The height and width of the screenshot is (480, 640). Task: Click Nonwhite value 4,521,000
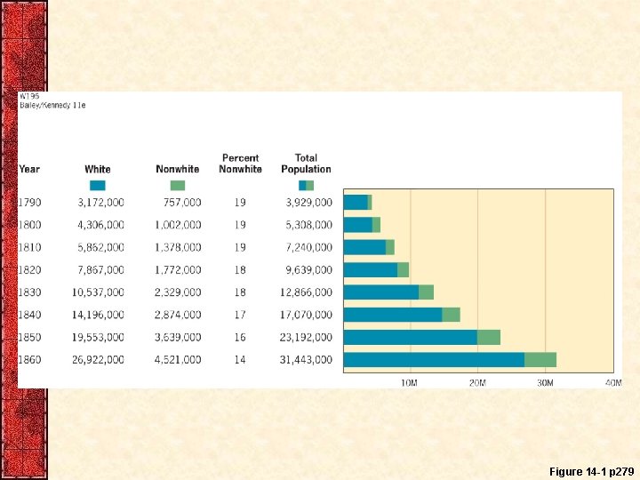[178, 360]
